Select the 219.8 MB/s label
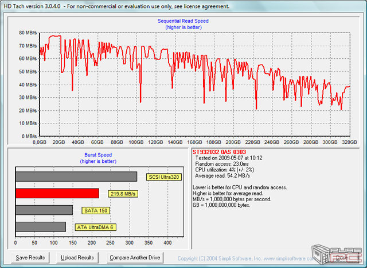This screenshot has width=367, height=268. [123, 194]
